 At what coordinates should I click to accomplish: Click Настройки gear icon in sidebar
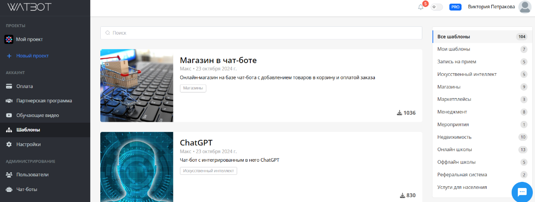coord(9,144)
